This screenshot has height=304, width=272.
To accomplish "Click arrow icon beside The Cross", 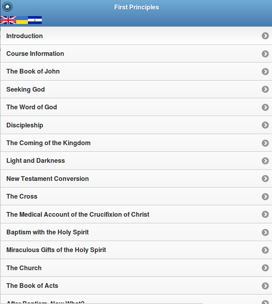I will point(265,196).
